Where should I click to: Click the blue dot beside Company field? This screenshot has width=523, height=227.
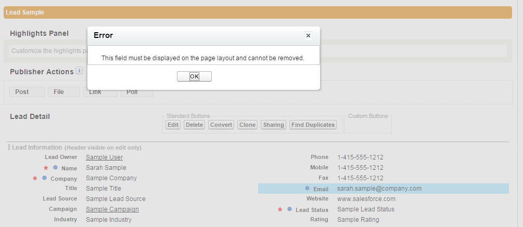pos(44,178)
